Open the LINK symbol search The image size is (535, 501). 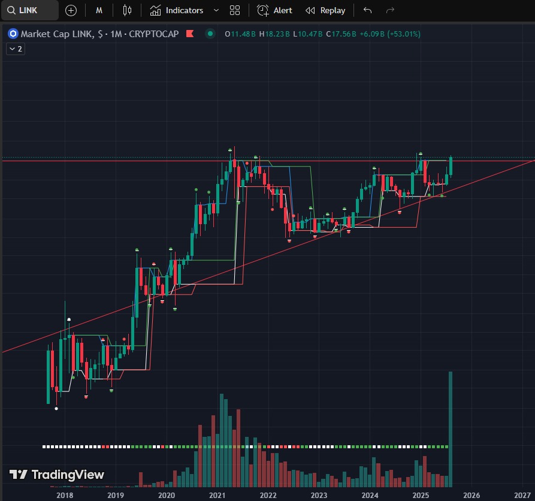pos(29,10)
